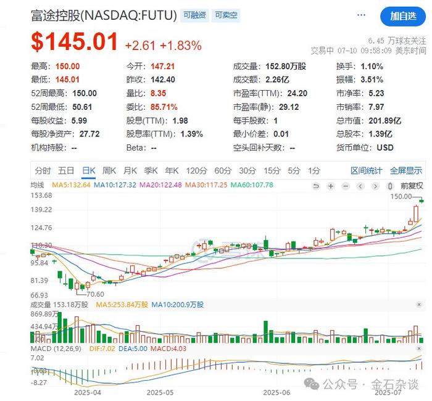
Task: Zoom out the K-line chart with minus icon
Action: pyautogui.click(x=346, y=186)
